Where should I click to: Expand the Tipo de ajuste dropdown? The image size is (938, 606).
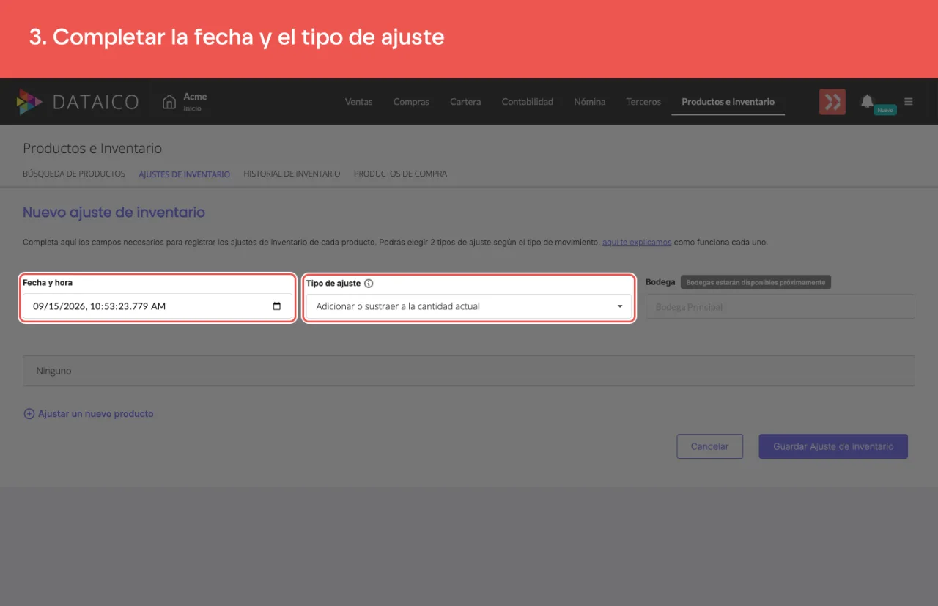469,306
